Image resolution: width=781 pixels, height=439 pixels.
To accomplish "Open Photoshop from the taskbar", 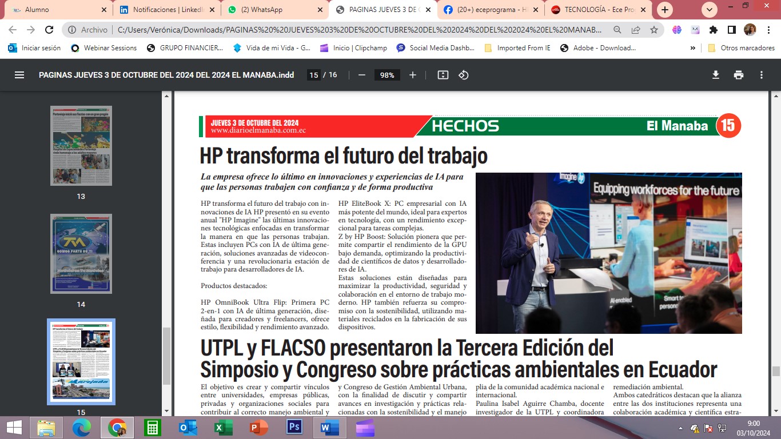I will tap(294, 427).
